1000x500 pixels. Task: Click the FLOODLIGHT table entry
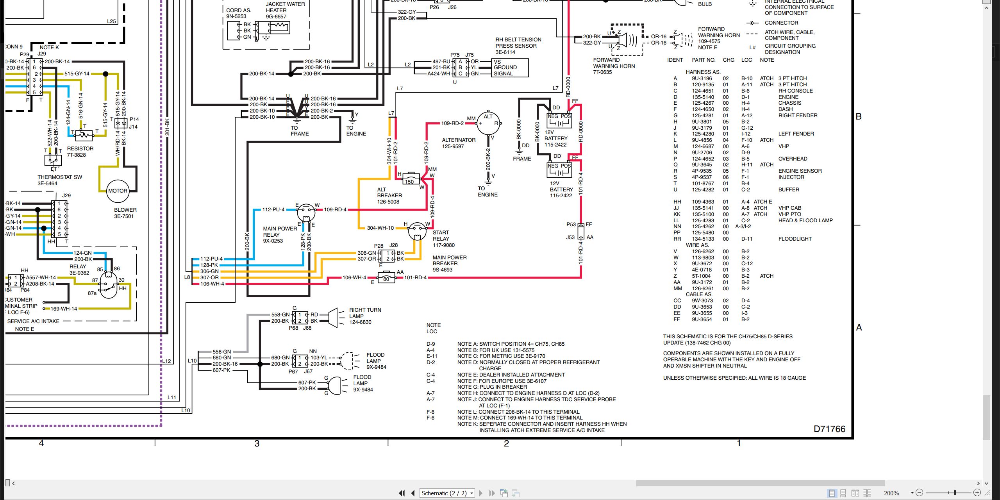tap(795, 239)
